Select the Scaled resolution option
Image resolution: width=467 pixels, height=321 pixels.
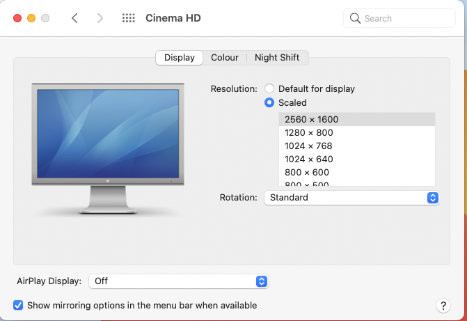[x=269, y=102]
